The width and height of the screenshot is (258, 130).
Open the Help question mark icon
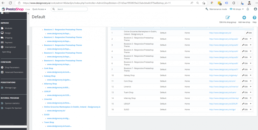click(x=254, y=18)
